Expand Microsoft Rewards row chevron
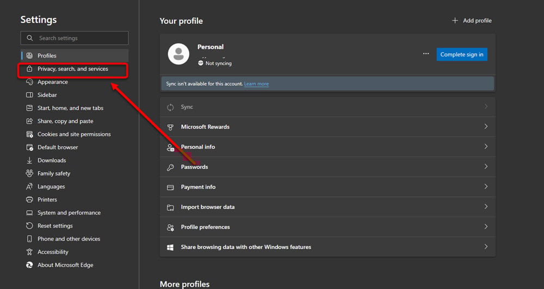544x289 pixels. 486,127
